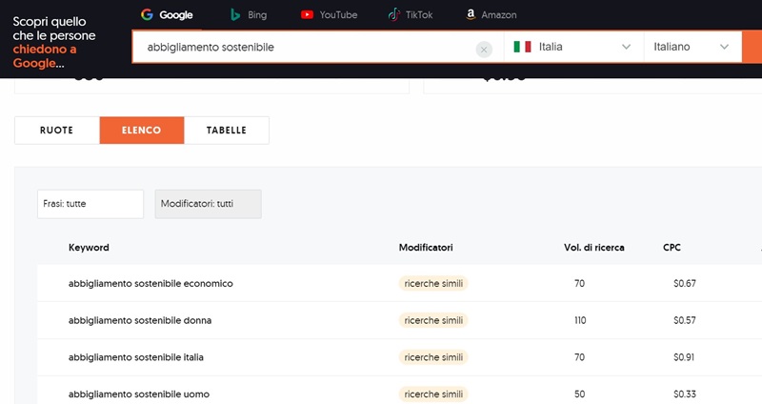This screenshot has width=762, height=404.
Task: Click 'ricerche simili' tag in economico row
Action: pyautogui.click(x=434, y=283)
